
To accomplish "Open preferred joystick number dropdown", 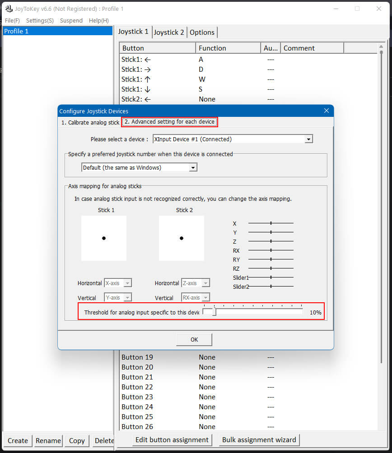I will tap(193, 167).
